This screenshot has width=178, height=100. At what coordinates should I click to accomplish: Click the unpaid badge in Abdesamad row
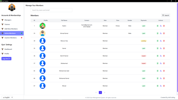coord(144,63)
